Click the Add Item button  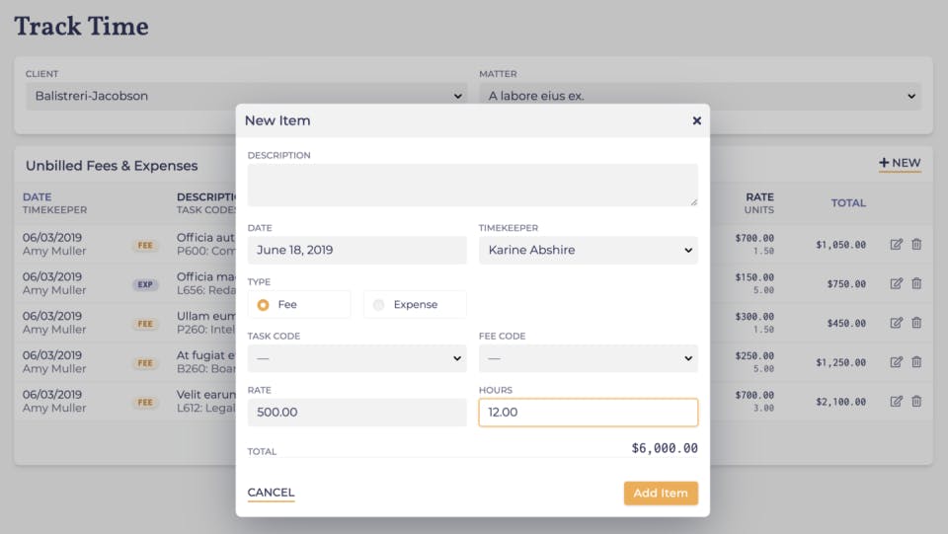661,493
